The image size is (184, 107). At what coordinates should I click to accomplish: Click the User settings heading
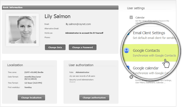136,8
